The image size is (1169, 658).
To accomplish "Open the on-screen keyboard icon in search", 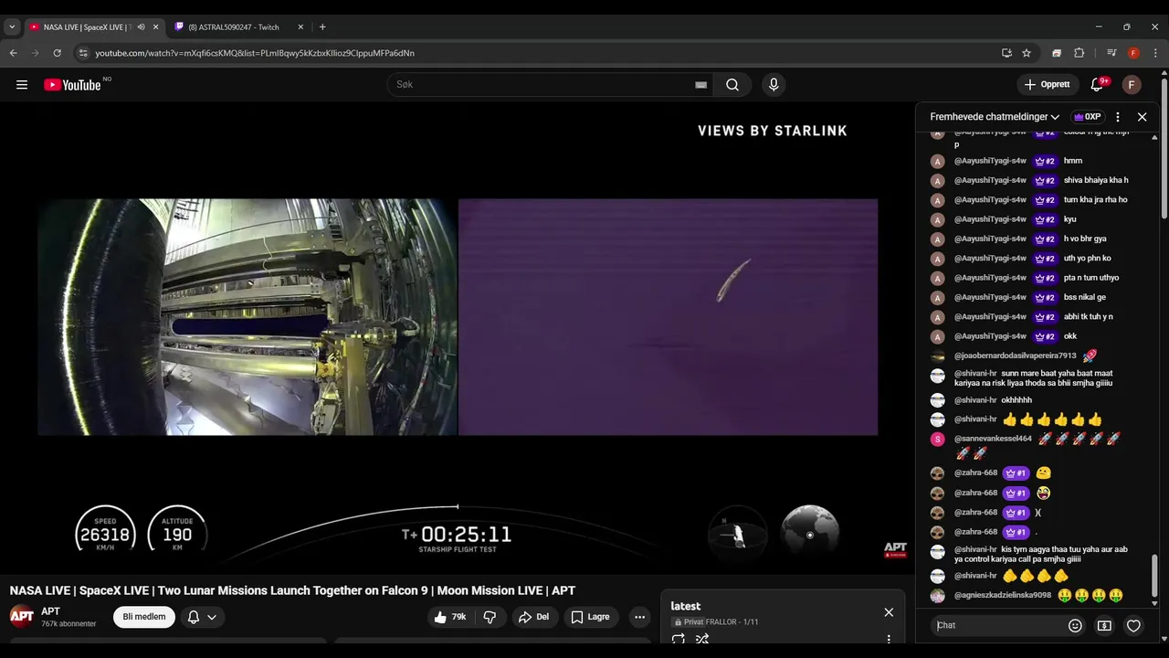I will 700,85.
